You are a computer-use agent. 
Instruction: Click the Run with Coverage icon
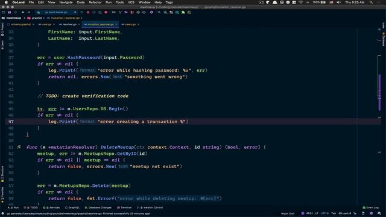pyautogui.click(x=94, y=12)
